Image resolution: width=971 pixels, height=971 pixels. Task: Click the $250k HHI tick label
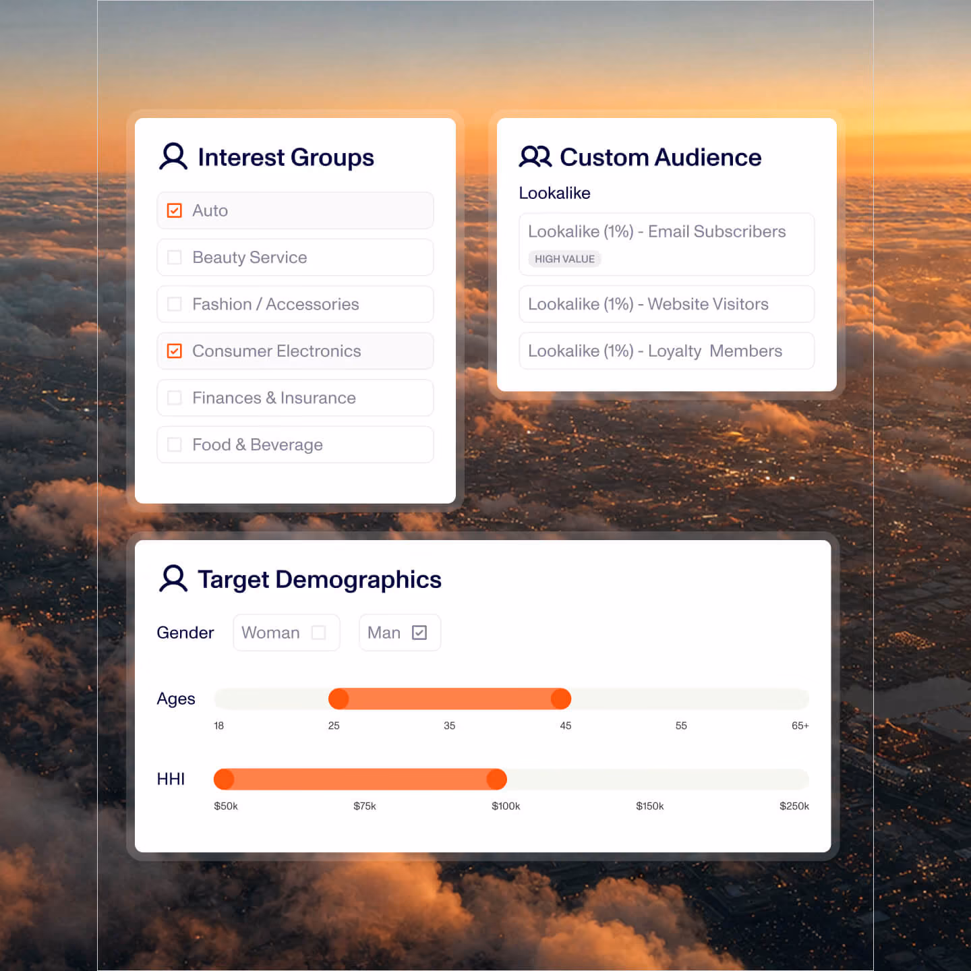point(794,806)
